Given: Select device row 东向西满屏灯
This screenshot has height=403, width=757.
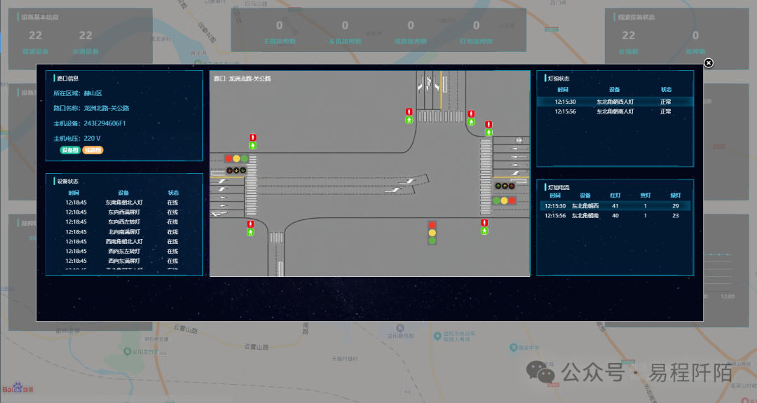Looking at the screenshot, I should click(124, 212).
